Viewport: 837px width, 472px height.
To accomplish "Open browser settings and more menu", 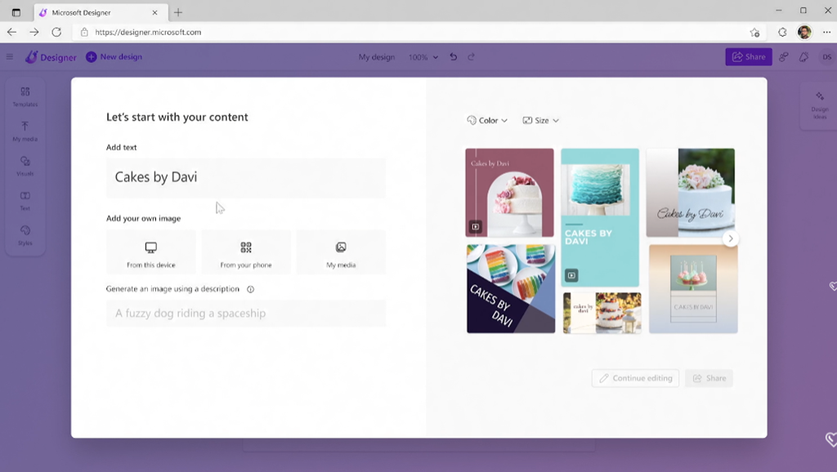I will tap(827, 32).
